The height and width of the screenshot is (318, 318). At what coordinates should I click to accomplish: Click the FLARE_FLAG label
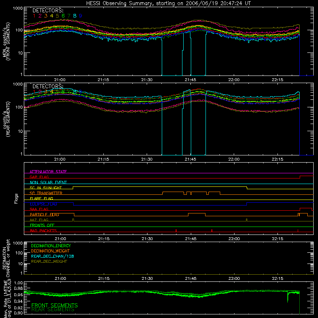coord(41,198)
